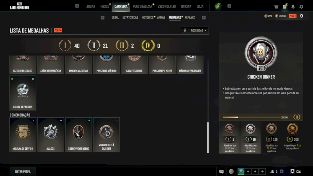Click the PLUS badge near currency
This screenshot has height=176, width=313.
(293, 16)
